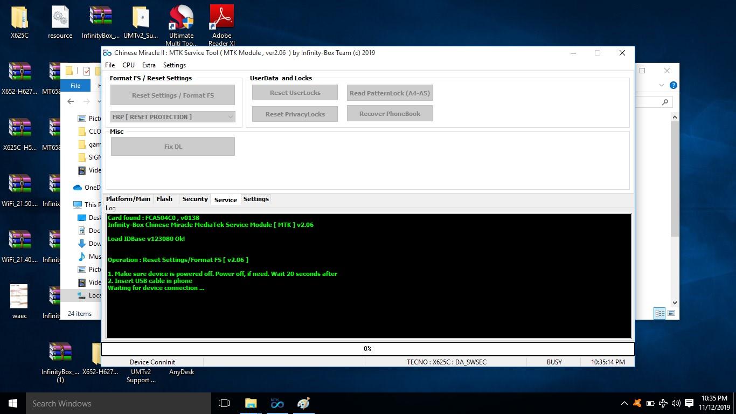
Task: Switch to the Flash tab
Action: 164,199
